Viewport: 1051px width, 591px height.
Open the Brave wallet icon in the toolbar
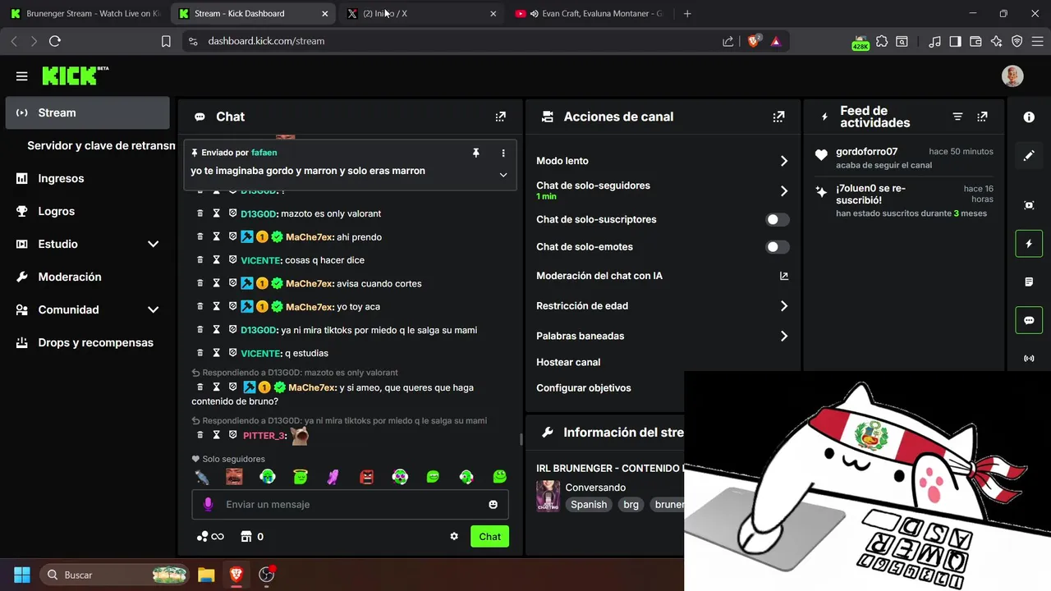pyautogui.click(x=975, y=41)
